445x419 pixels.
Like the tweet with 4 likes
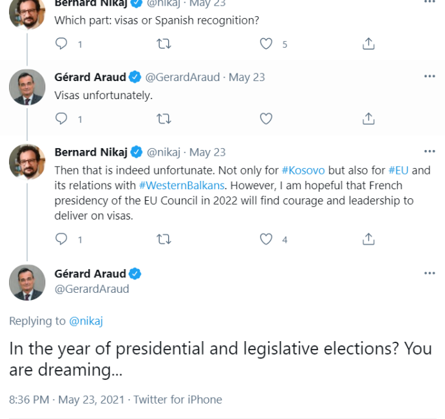tap(266, 239)
